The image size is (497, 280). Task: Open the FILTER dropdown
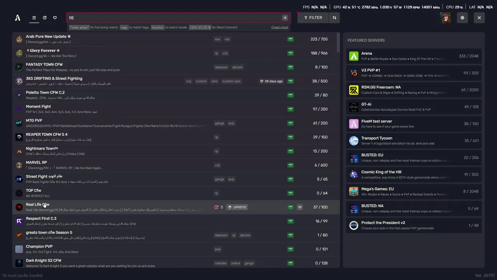[x=313, y=17]
